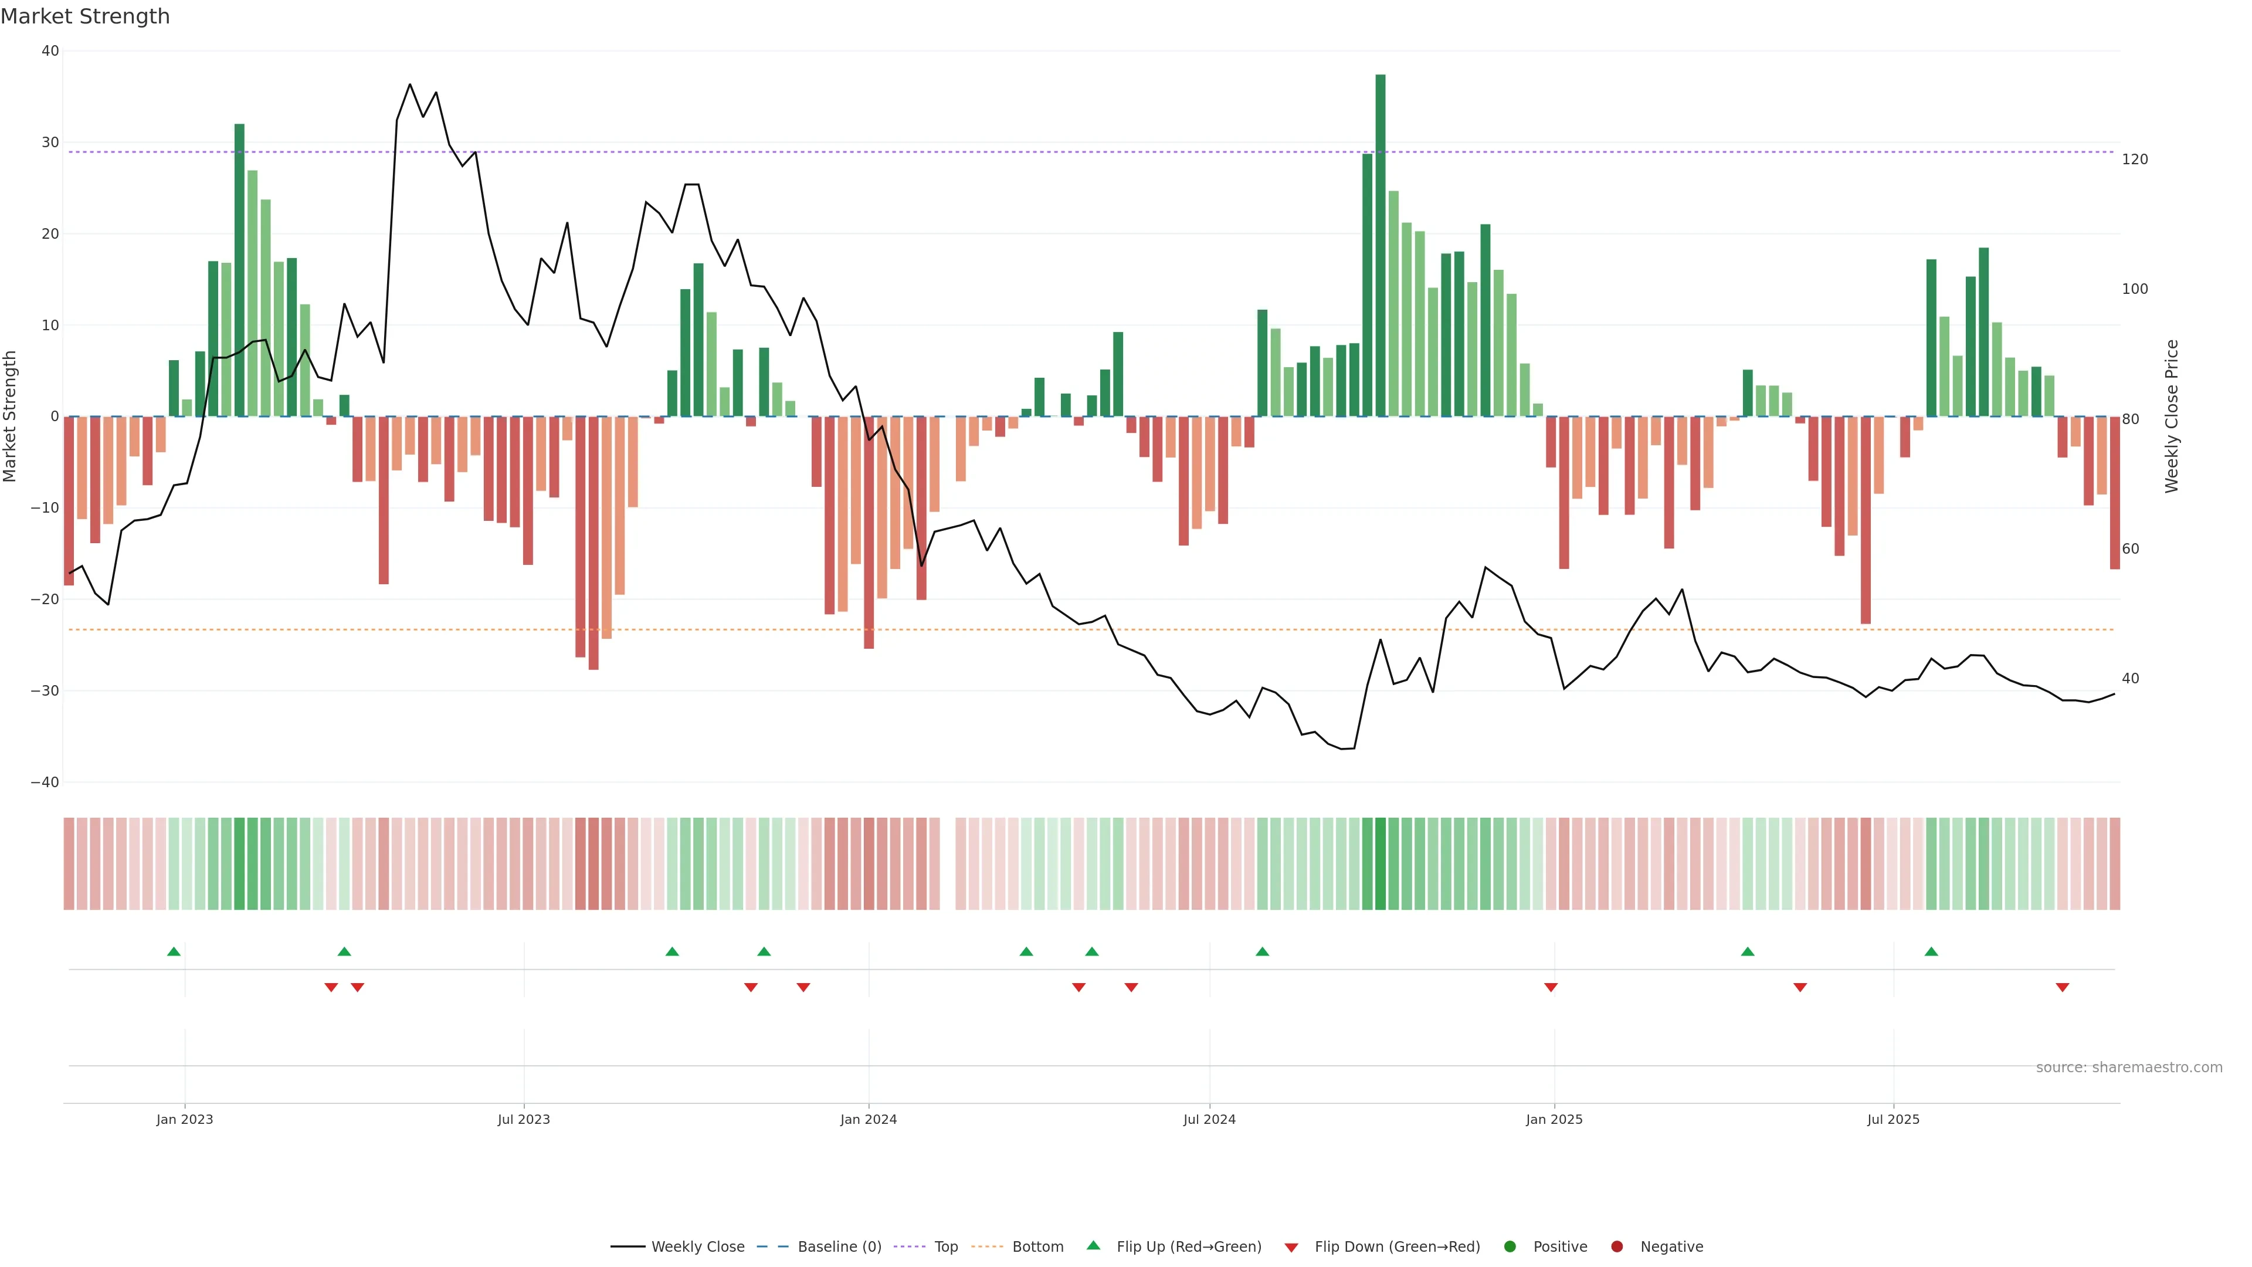Click the Jan 2024 x-axis label

click(868, 1119)
